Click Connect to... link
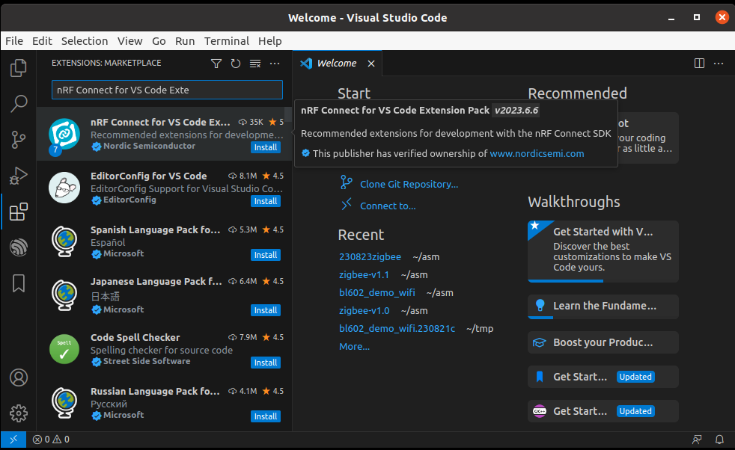Viewport: 735px width, 450px height. (x=388, y=206)
